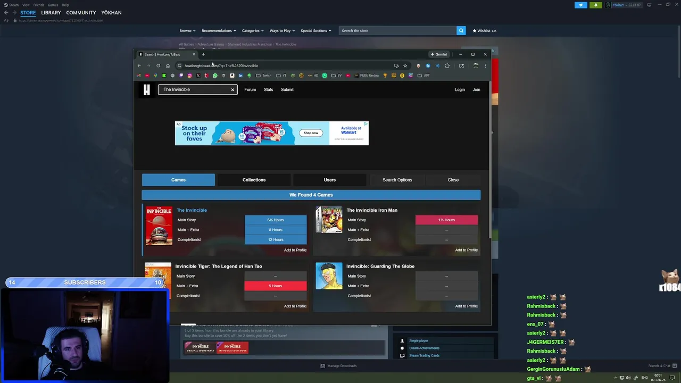
Task: Click Shop now in the Walmart ad
Action: tap(311, 133)
